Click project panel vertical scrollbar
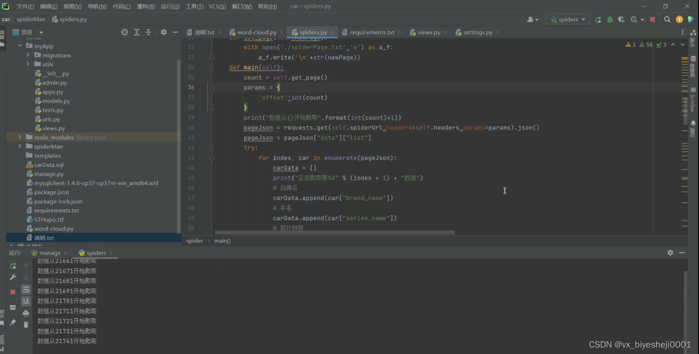Screen dimensions: 699x354 point(179,146)
